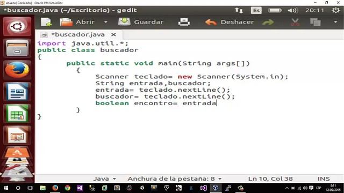Expand the Abrir recent files dropdown arrow
The height and width of the screenshot is (193, 344).
[106, 22]
